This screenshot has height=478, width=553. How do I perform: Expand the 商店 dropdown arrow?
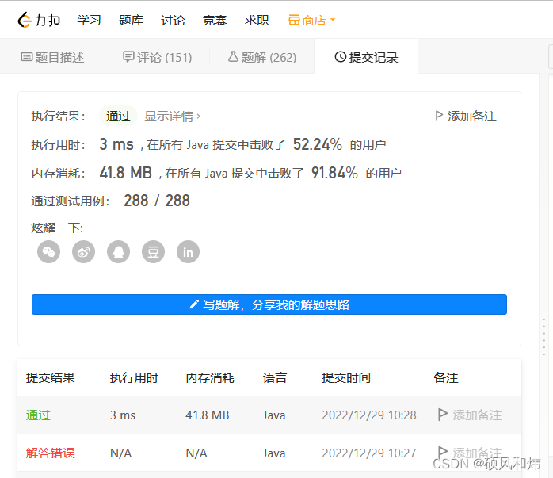(x=332, y=20)
